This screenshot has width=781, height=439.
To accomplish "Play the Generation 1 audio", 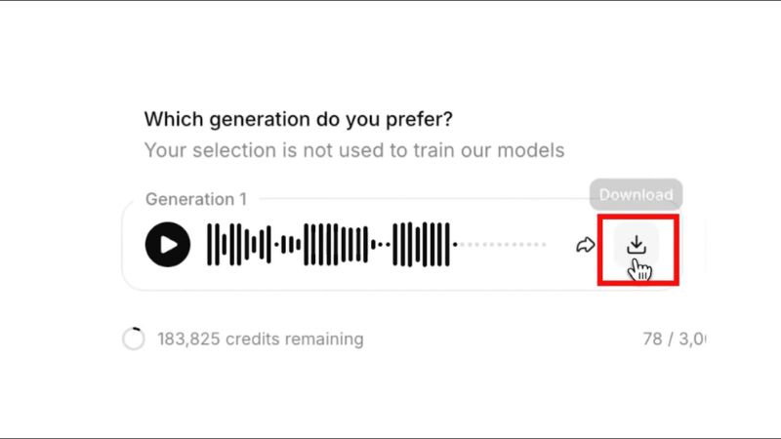I will coord(168,245).
